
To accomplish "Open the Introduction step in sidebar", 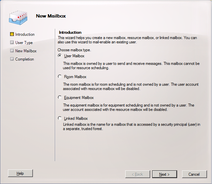I will [25, 34].
